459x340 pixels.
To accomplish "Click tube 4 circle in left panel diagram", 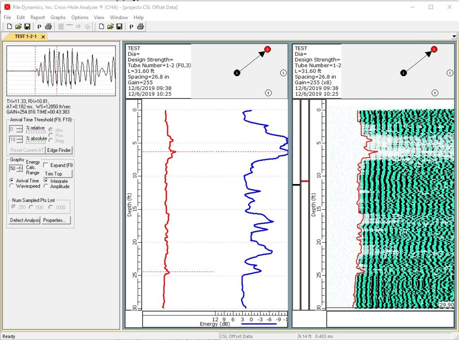I will 268,93.
